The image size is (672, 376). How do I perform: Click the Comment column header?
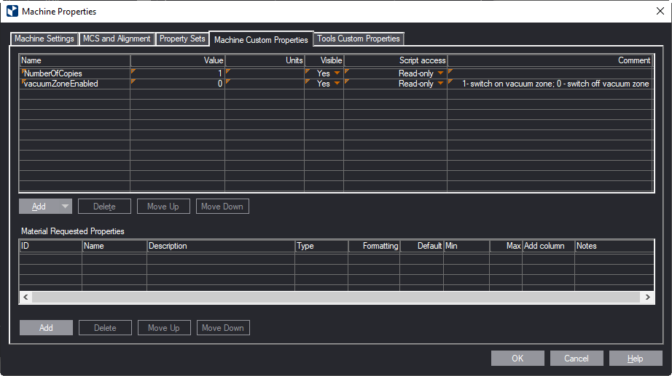tap(549, 60)
